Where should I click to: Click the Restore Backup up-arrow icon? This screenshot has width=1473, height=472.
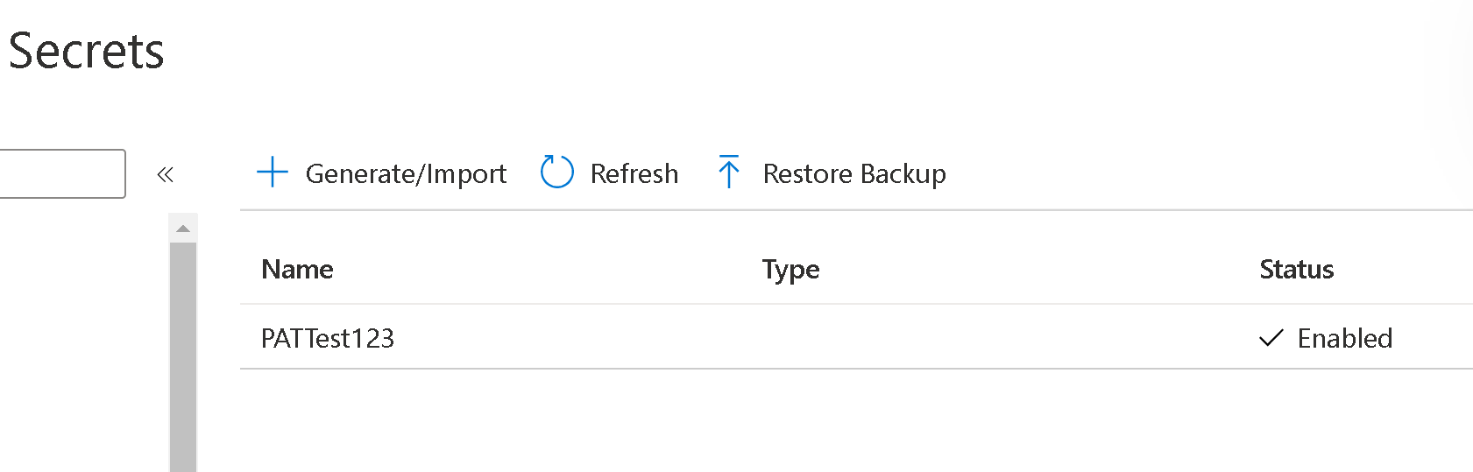tap(728, 172)
